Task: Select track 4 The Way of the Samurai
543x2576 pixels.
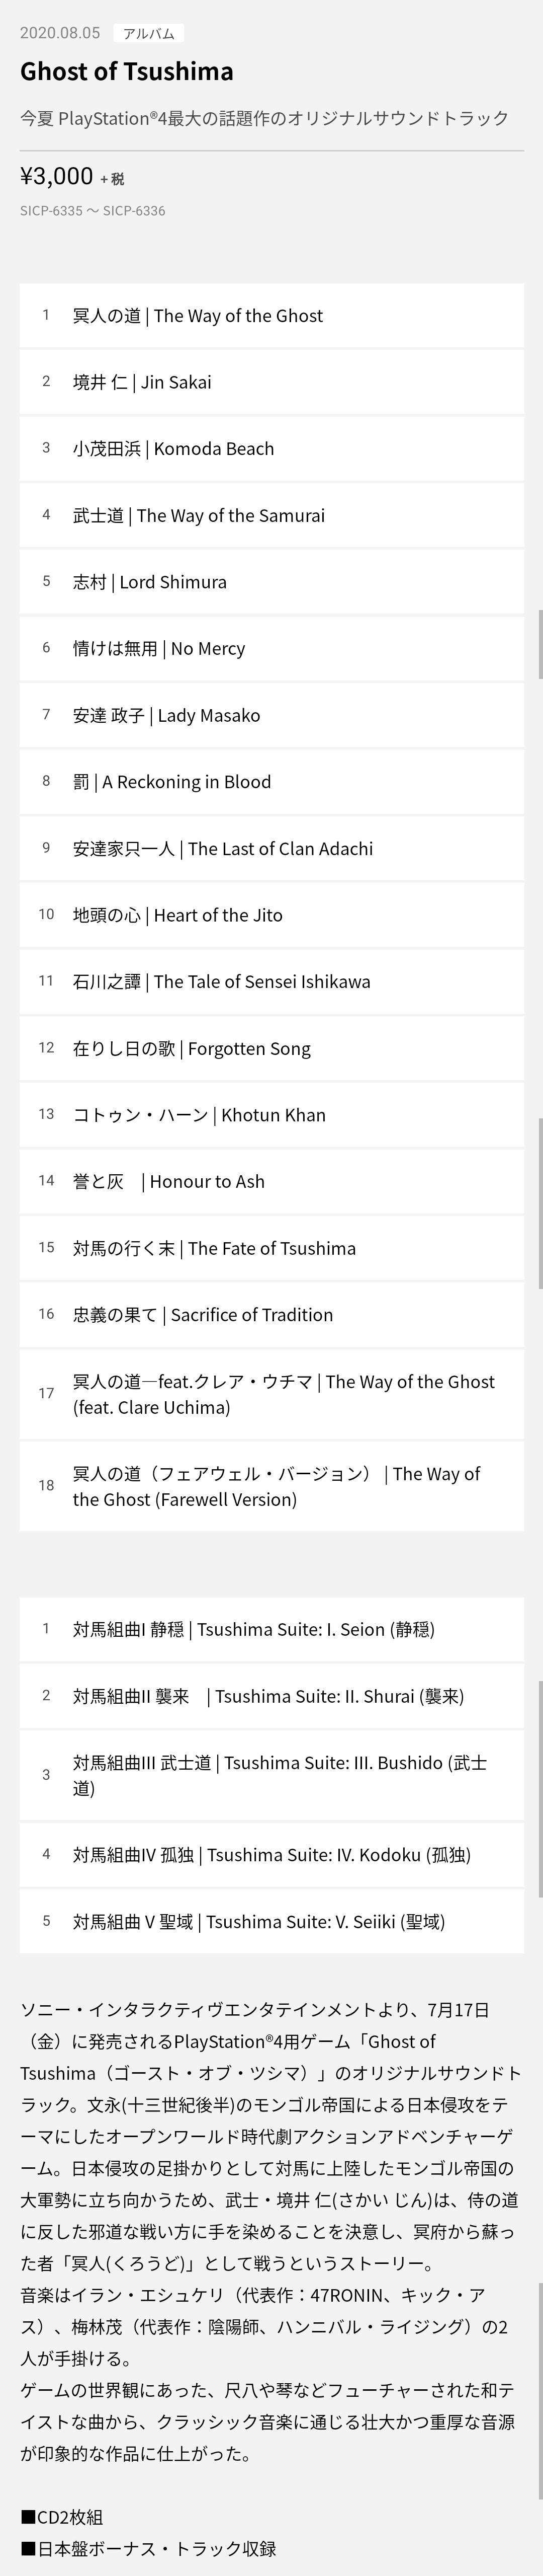Action: pos(271,516)
